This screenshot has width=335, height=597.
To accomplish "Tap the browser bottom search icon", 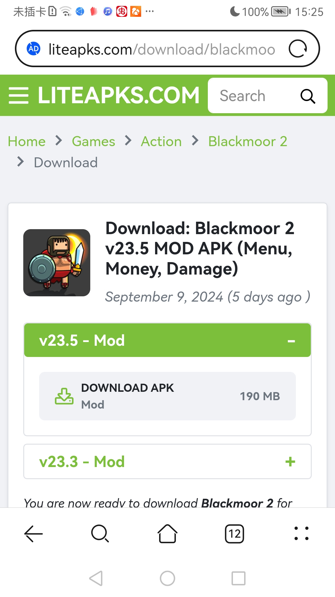I will click(100, 534).
